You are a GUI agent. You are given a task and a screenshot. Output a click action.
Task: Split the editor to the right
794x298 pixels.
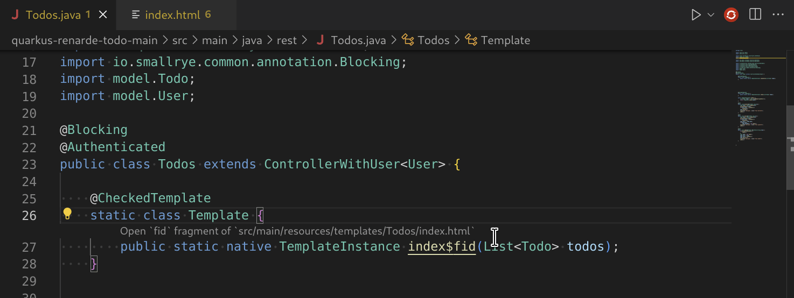pyautogui.click(x=755, y=15)
